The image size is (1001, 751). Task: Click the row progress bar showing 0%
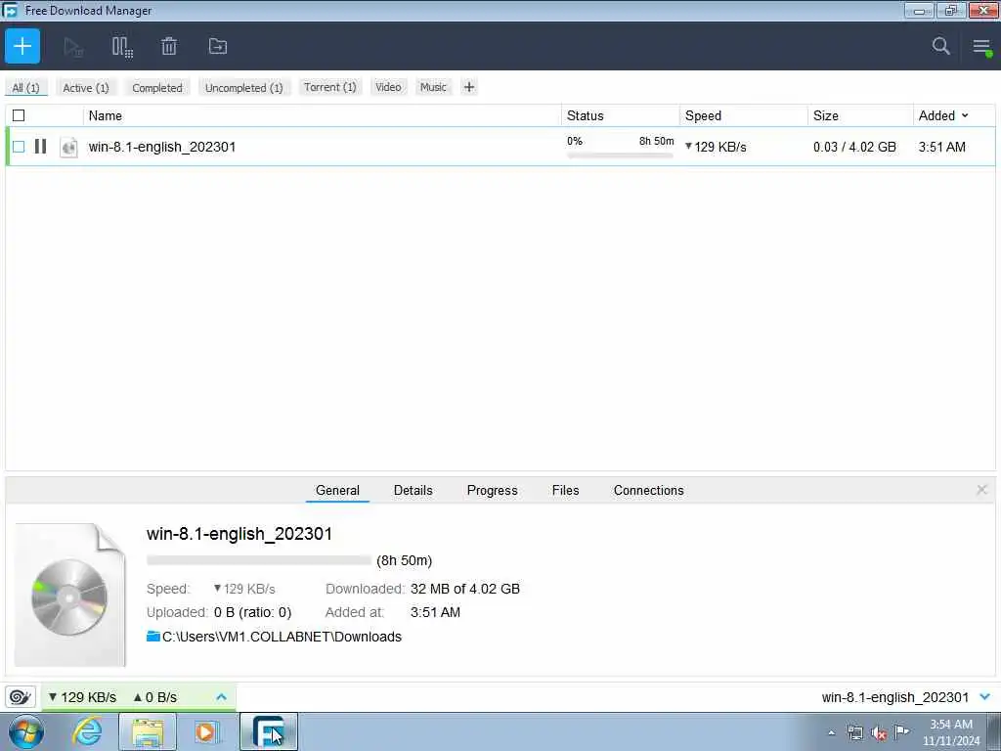620,155
